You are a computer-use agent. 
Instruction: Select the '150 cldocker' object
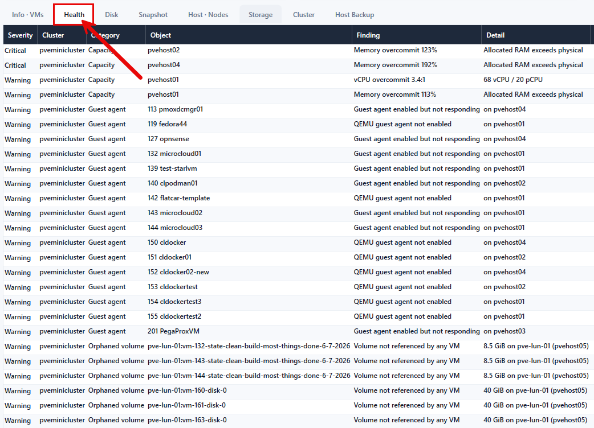[166, 242]
